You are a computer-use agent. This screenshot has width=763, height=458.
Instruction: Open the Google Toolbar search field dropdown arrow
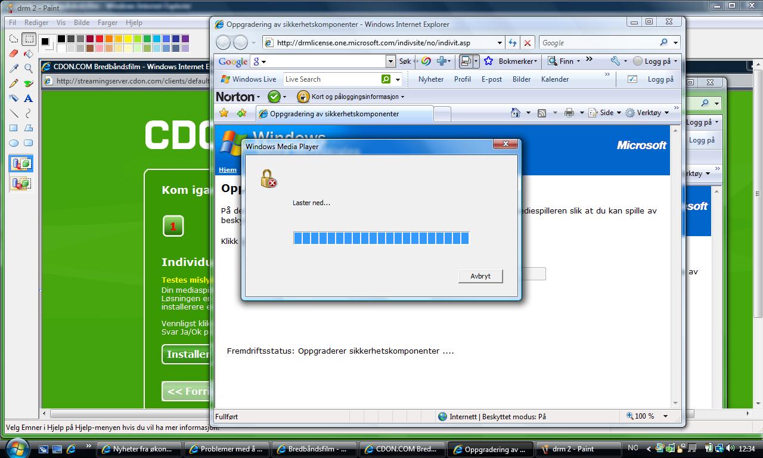click(390, 61)
